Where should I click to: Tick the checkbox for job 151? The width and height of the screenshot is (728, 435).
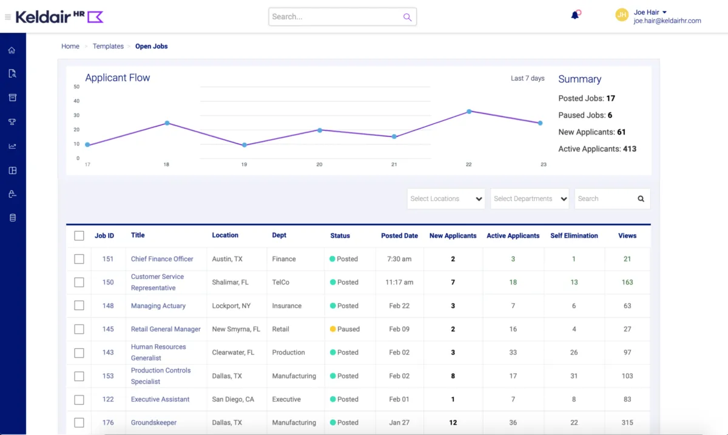tap(79, 259)
